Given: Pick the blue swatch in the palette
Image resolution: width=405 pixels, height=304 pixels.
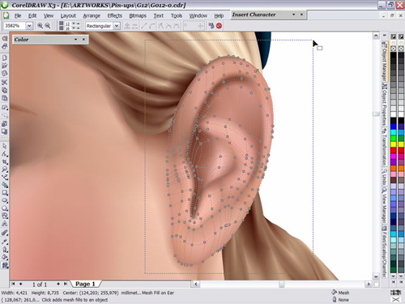Looking at the screenshot, I should click(394, 126).
